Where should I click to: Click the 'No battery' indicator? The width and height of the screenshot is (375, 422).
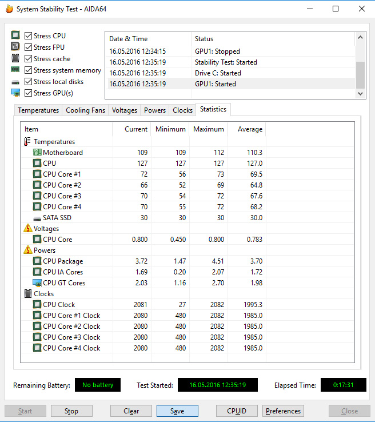(98, 385)
